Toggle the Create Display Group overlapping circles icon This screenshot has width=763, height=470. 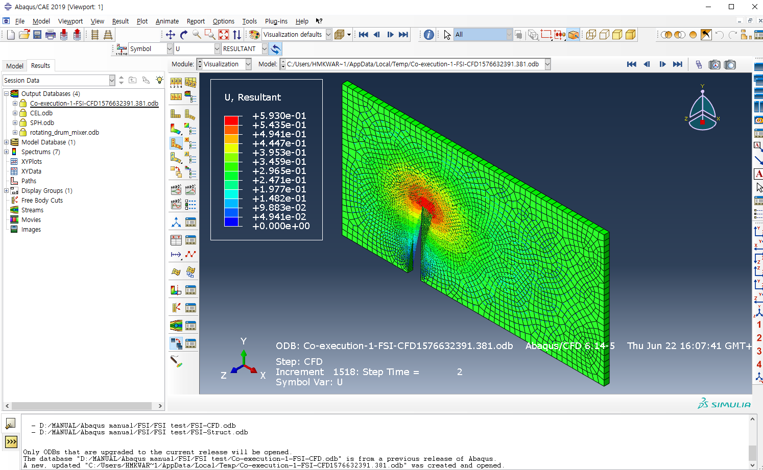pos(666,35)
